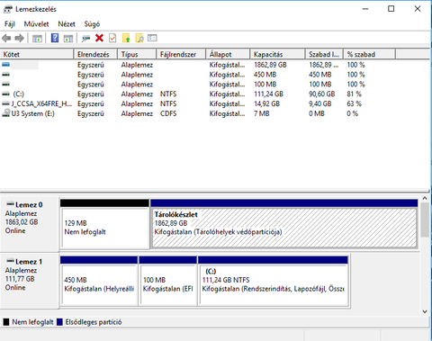Screen dimensions: 432x341
Task: Open the Nézet menu
Action: click(x=67, y=24)
